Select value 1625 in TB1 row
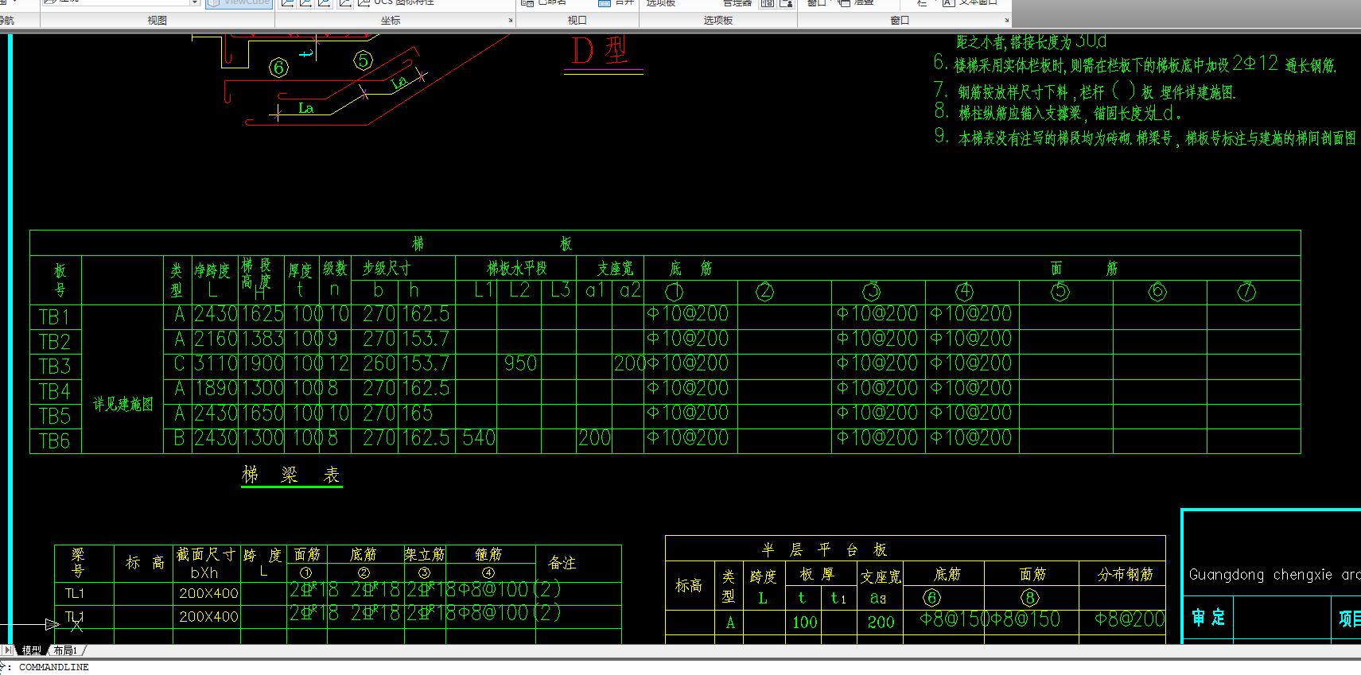 coord(262,314)
